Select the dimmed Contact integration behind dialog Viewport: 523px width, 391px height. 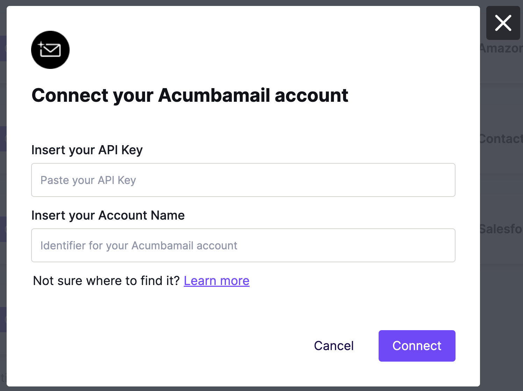(x=501, y=139)
